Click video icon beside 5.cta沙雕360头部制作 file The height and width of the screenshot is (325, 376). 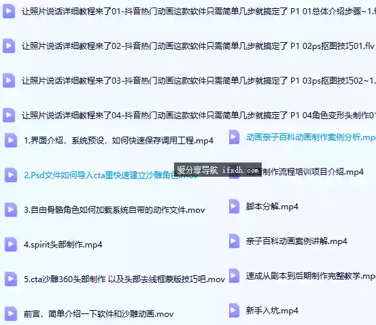pos(11,279)
